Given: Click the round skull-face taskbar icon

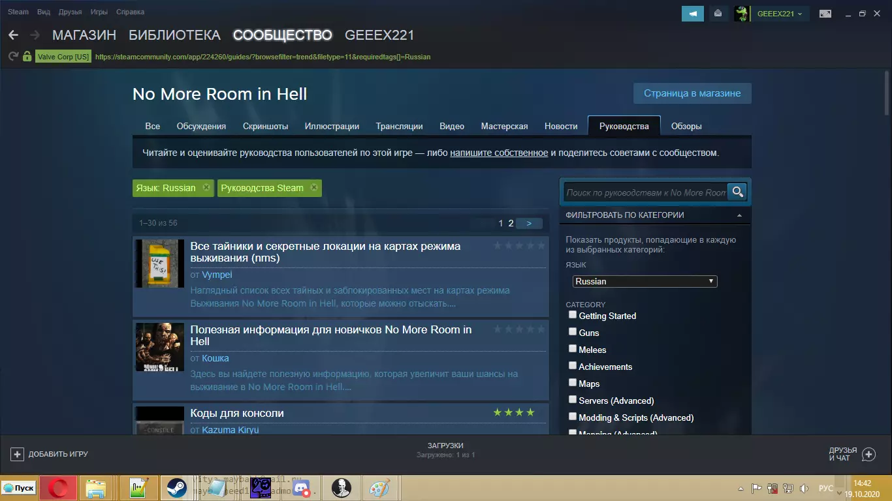Looking at the screenshot, I should click(x=341, y=488).
